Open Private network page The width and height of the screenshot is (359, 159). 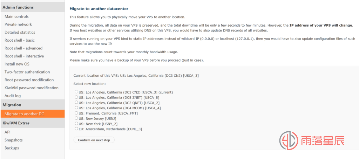[x=18, y=25]
